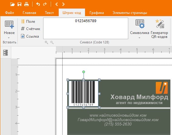Insert a Поле into barcode
The height and width of the screenshot is (135, 172).
click(28, 22)
